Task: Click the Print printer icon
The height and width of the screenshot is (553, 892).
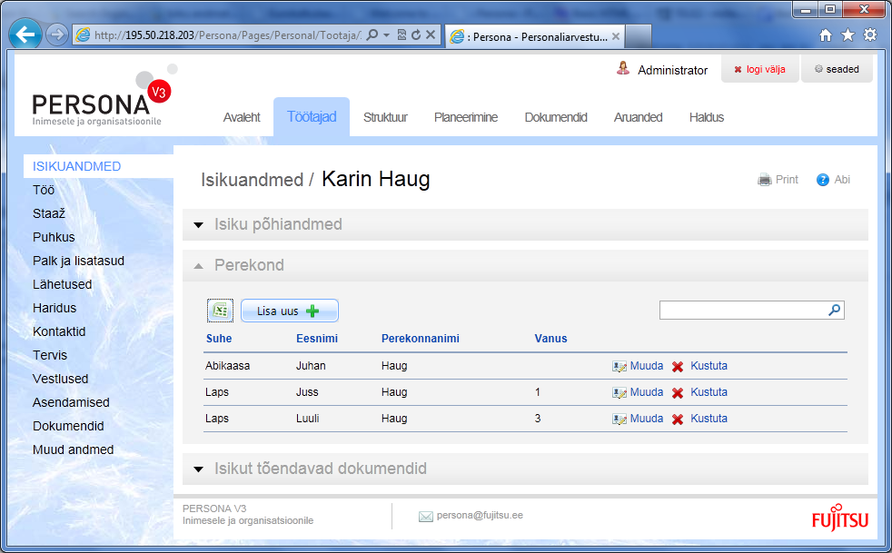Action: coord(765,180)
